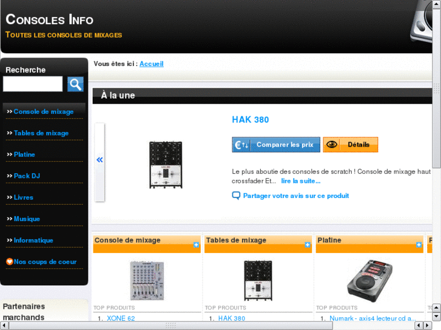Screen dimensions: 441x330
Task: Expand the Tables de mixage panel plus icon
Action: click(308, 245)
